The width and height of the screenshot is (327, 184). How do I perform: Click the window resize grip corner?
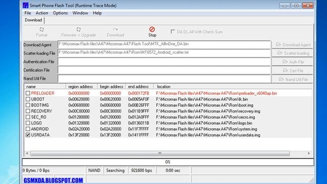coord(311,180)
